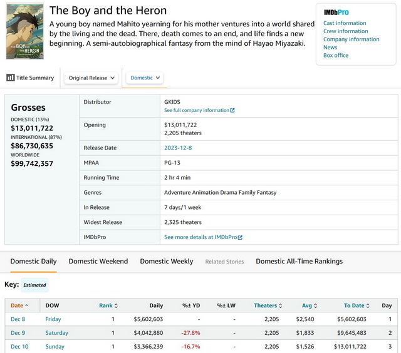Expand the Domestic region dropdown
The width and height of the screenshot is (401, 353).
pos(145,78)
